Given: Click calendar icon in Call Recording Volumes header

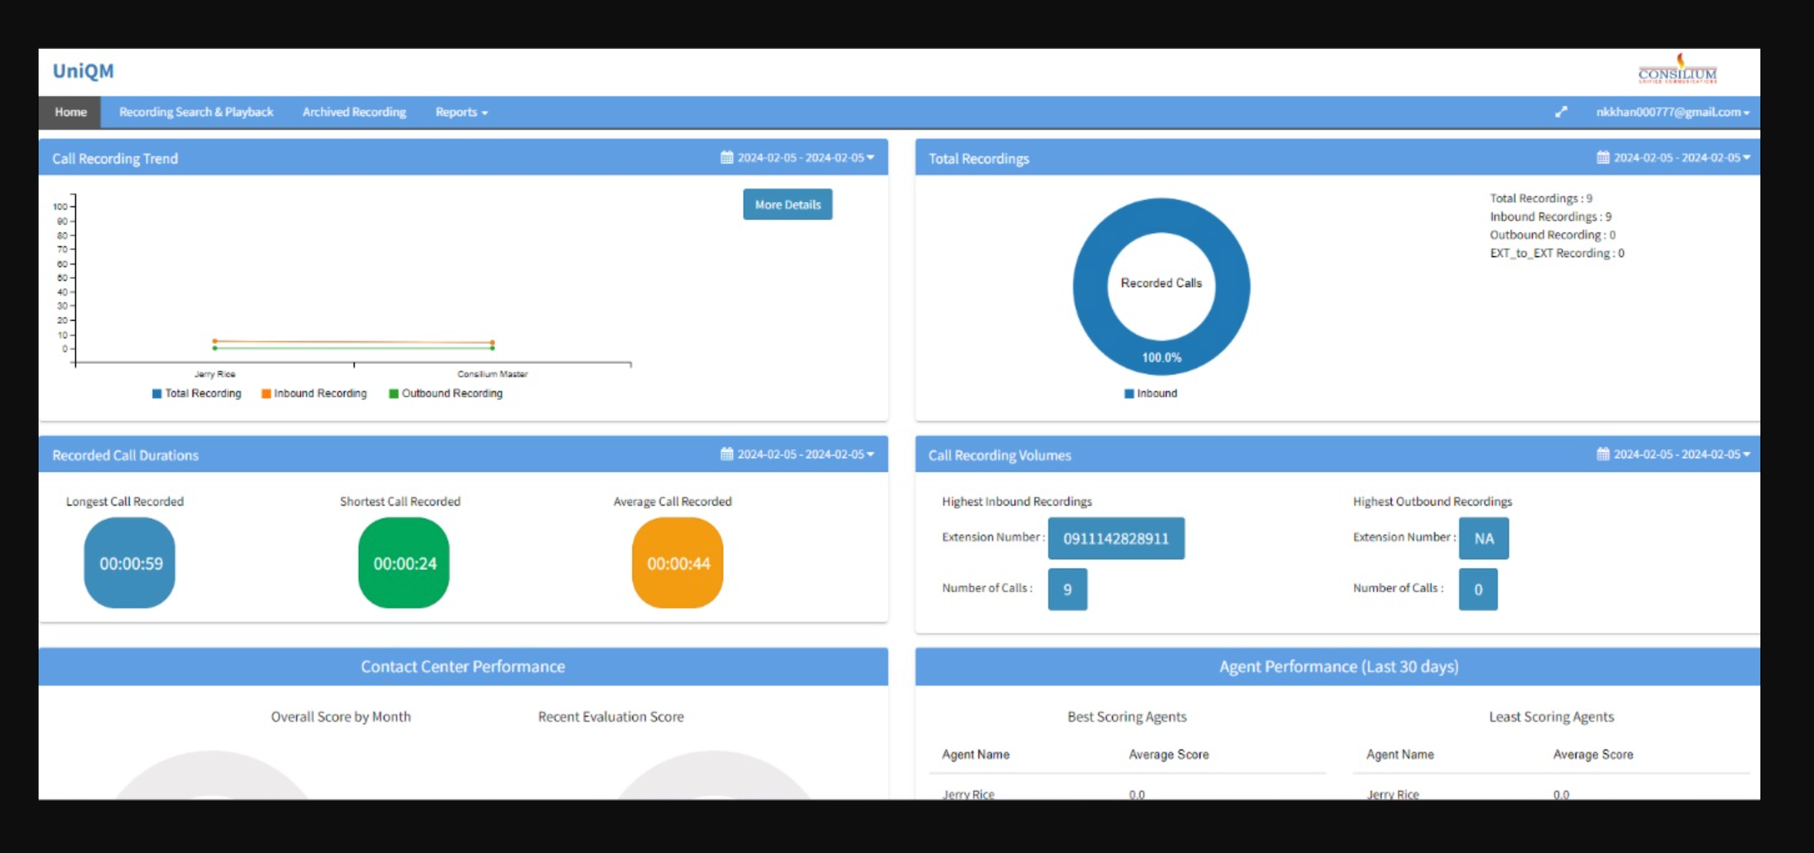Looking at the screenshot, I should point(1603,454).
